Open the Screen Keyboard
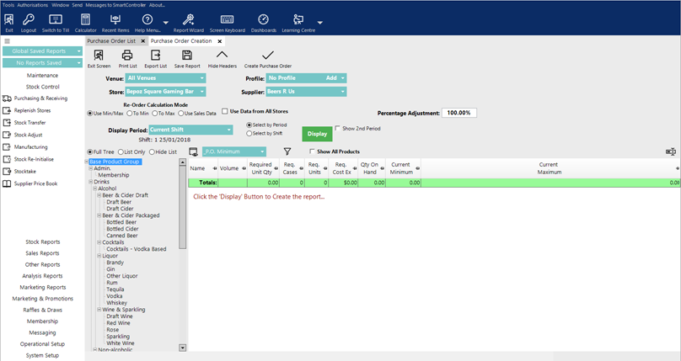Viewport: 681px width, 361px height. pyautogui.click(x=227, y=20)
